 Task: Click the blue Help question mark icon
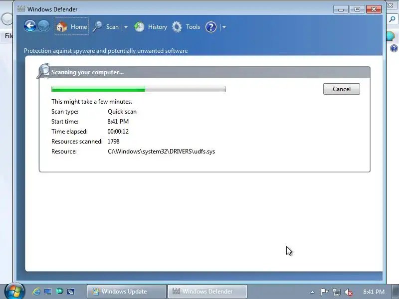click(x=210, y=27)
